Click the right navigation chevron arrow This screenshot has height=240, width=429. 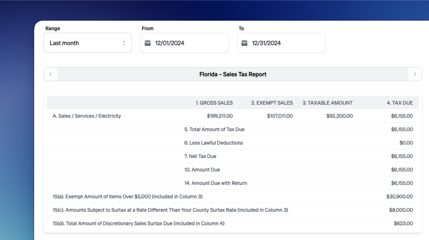415,74
